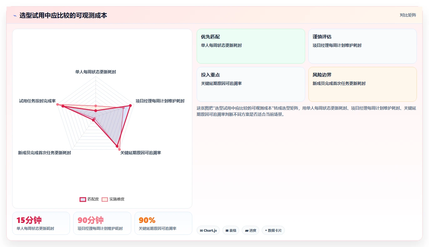Viewport: 429px width, 247px height.
Task: Select the 进度 tag
Action: pyautogui.click(x=250, y=230)
